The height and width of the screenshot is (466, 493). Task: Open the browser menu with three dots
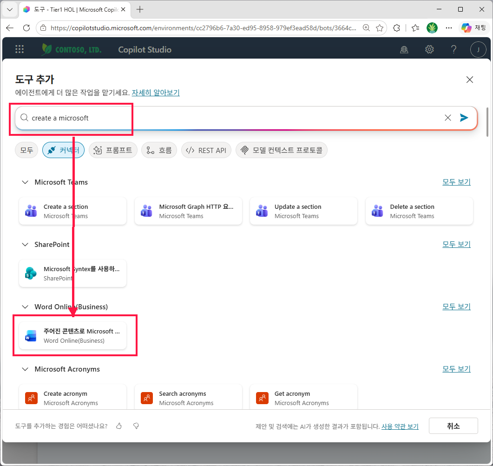tap(449, 28)
